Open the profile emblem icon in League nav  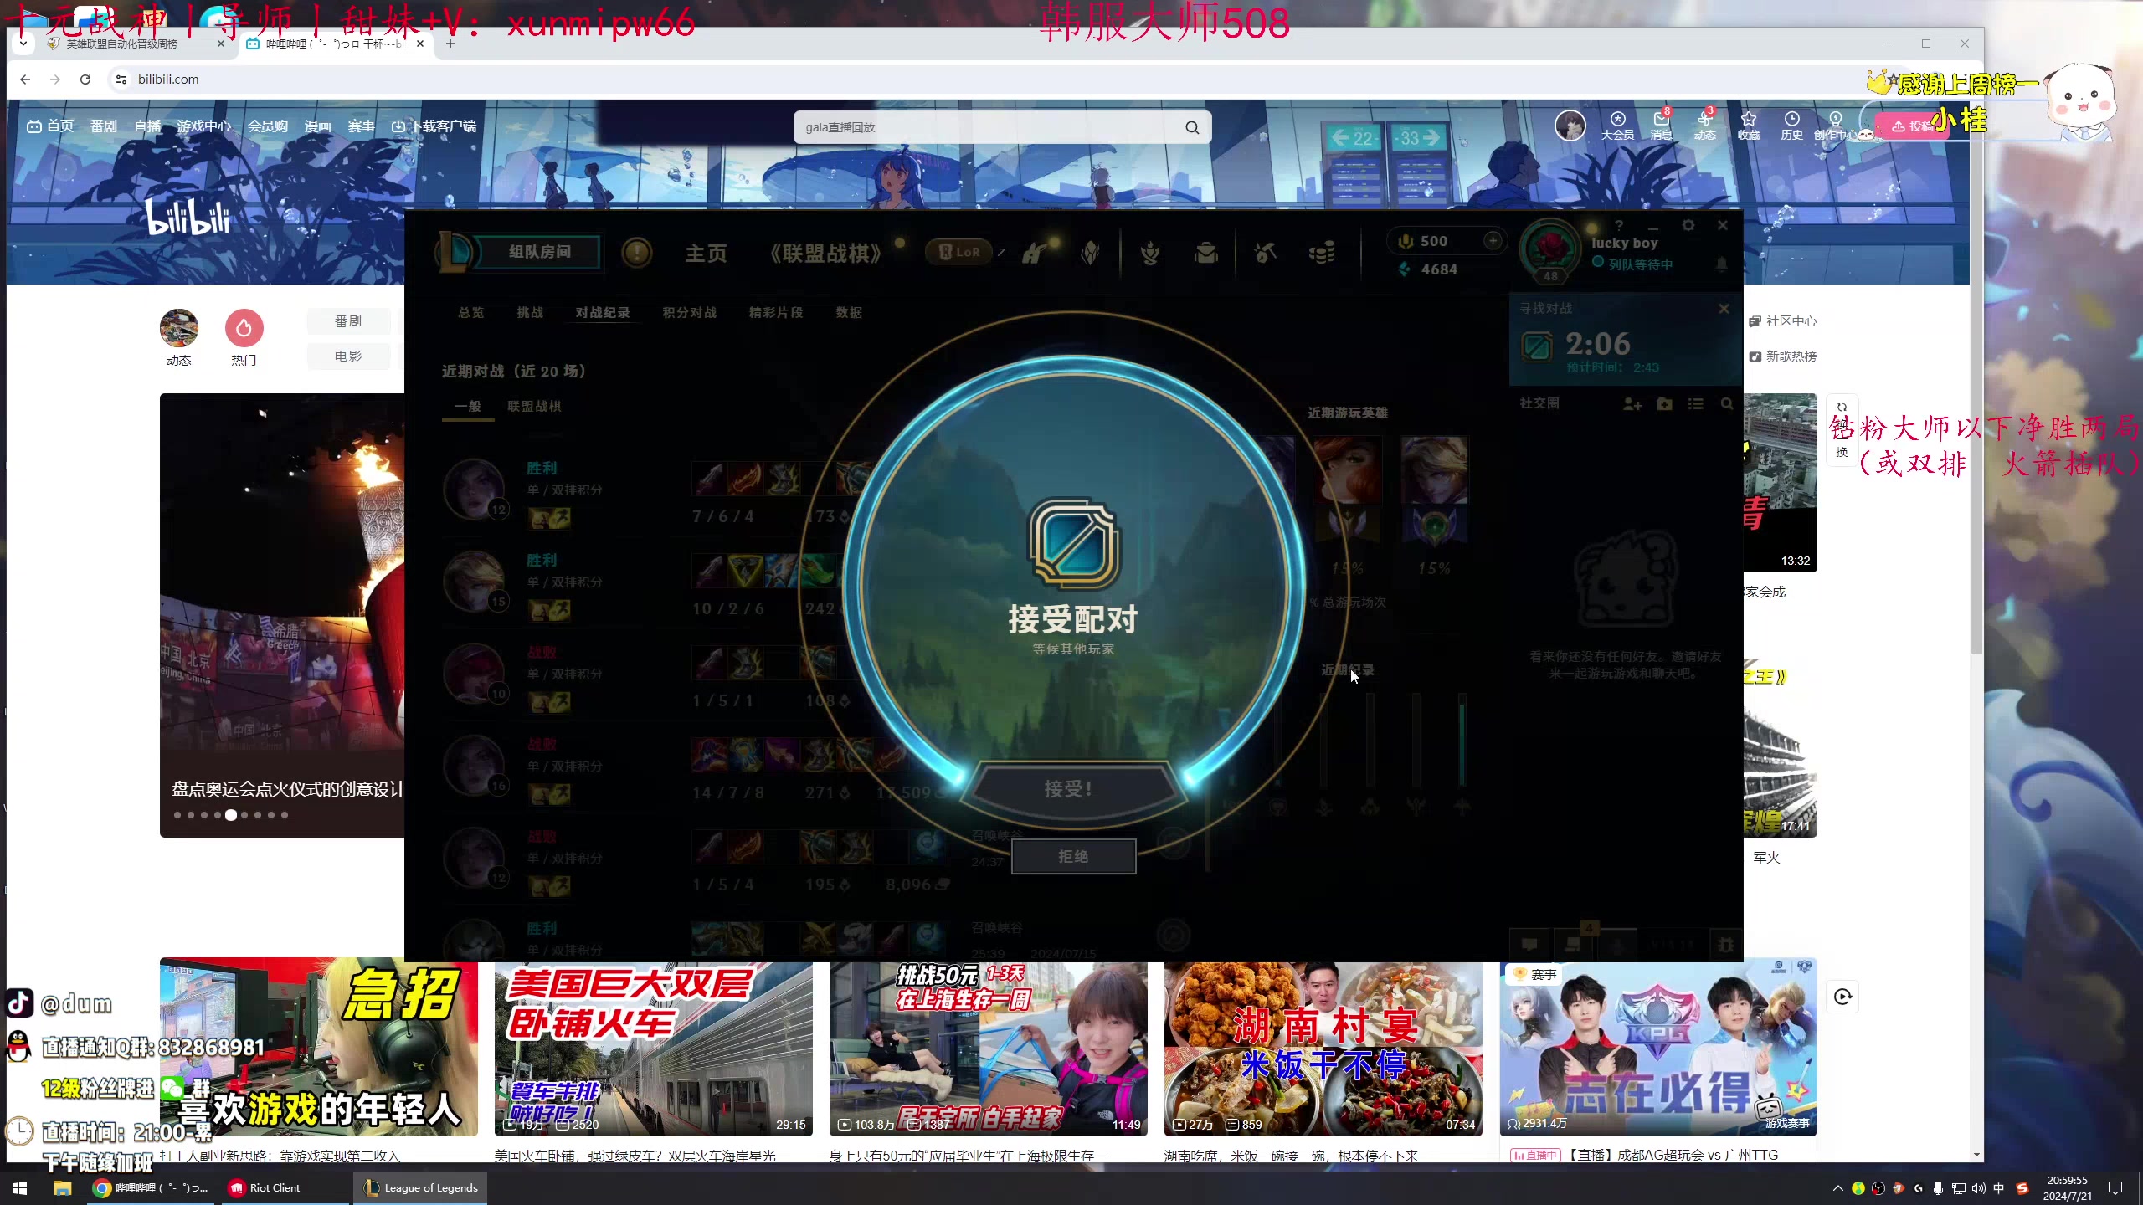1090,253
